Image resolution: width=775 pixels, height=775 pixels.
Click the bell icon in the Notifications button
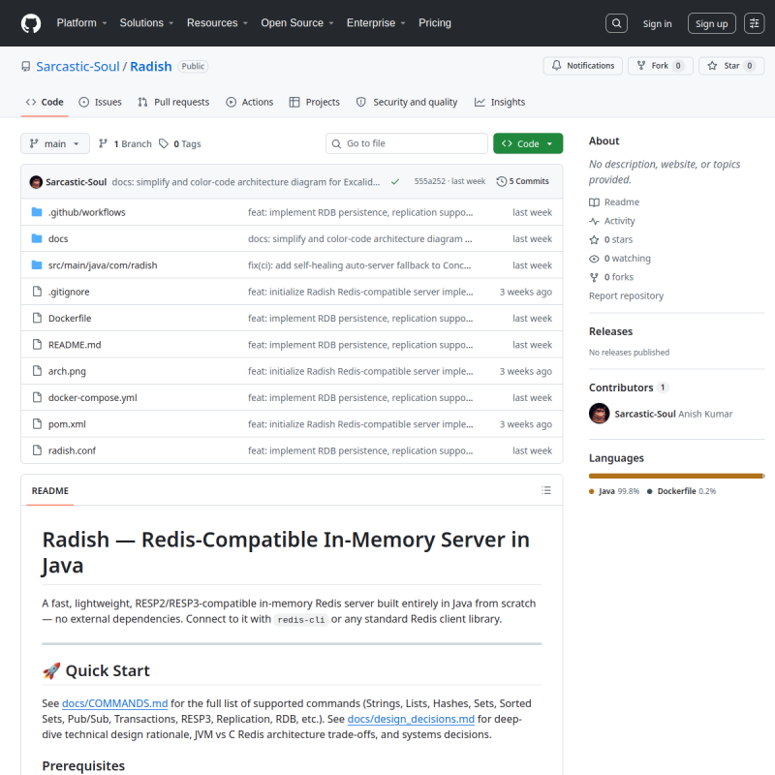tap(556, 65)
